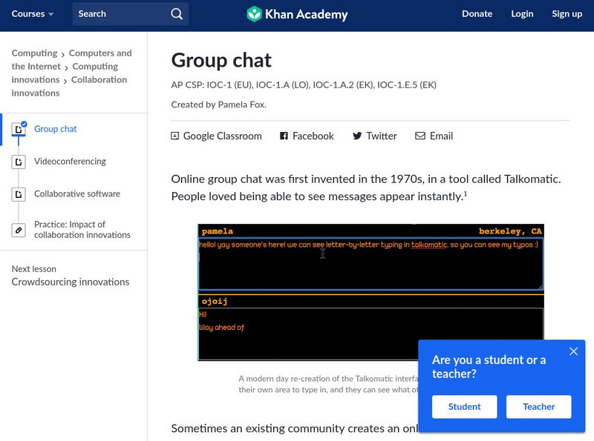
Task: Share the article by Email via its label
Action: pos(441,136)
